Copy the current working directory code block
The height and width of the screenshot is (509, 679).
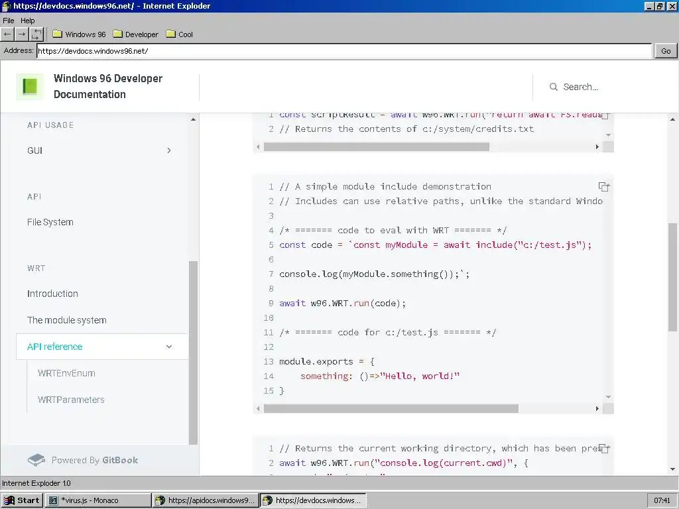[605, 449]
